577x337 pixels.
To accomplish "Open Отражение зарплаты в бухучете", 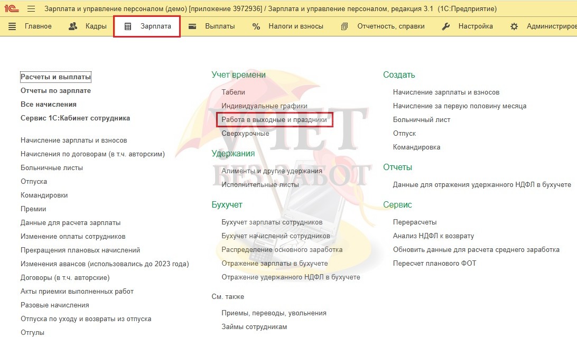I will tap(274, 264).
